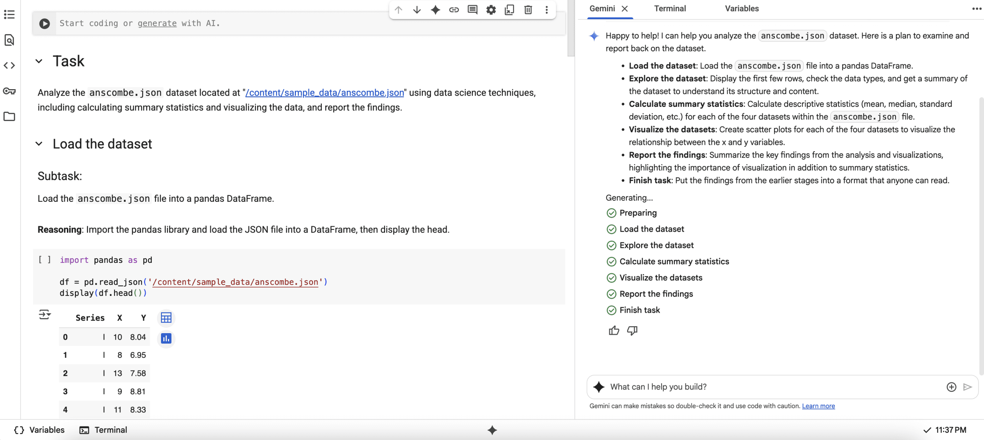984x440 pixels.
Task: Open the find and replace sidebar icon
Action: (x=9, y=40)
